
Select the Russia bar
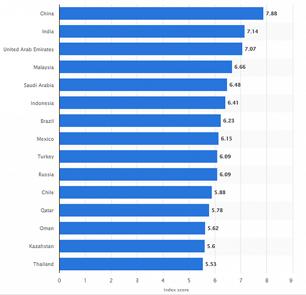138,174
